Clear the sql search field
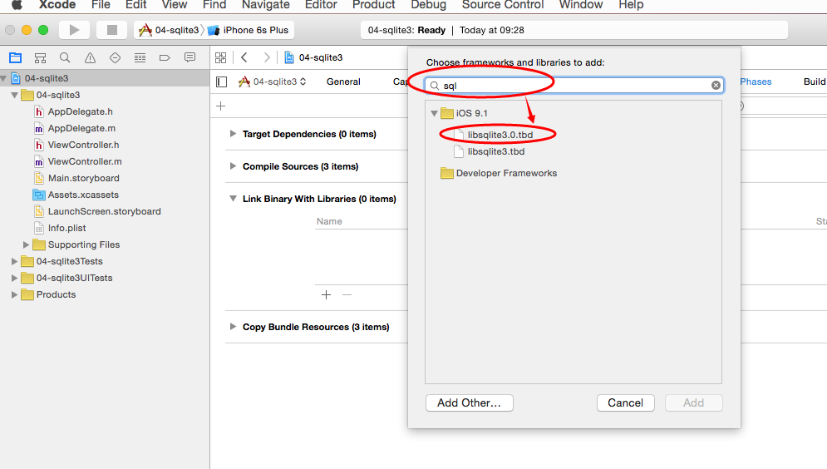The height and width of the screenshot is (469, 827). [x=716, y=86]
